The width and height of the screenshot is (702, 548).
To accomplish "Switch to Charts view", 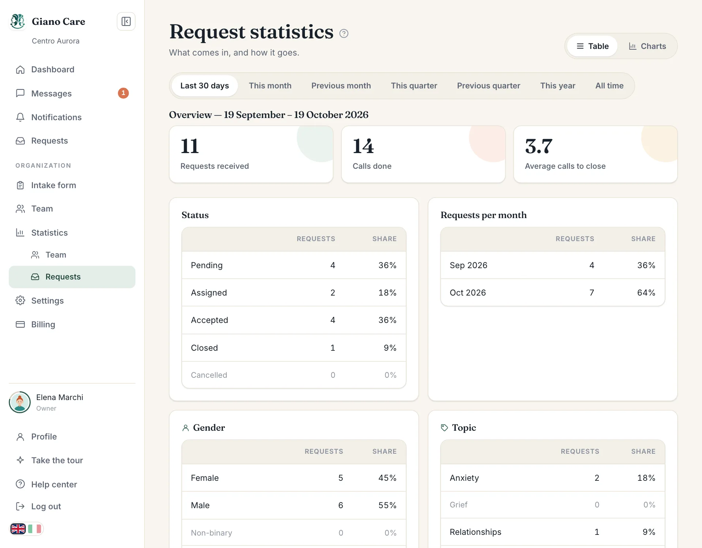I will [647, 46].
